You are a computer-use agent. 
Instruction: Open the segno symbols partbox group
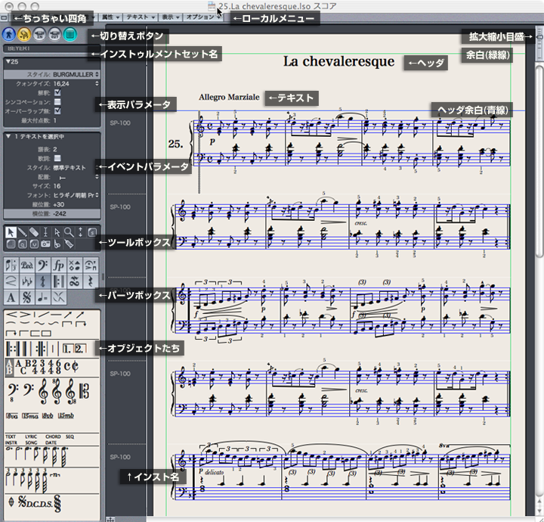pyautogui.click(x=26, y=297)
